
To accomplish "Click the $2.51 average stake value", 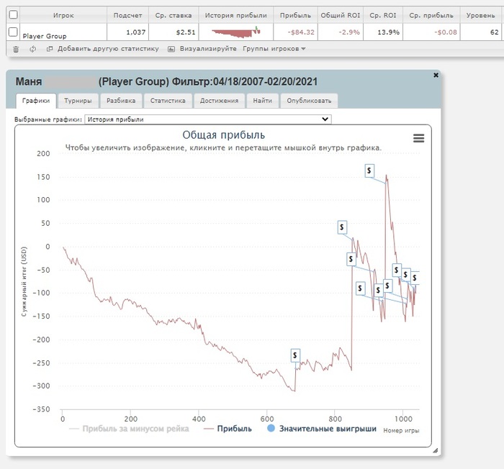I will click(186, 32).
